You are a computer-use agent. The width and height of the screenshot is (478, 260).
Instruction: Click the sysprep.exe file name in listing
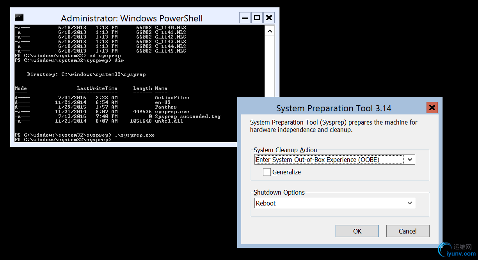pyautogui.click(x=172, y=112)
